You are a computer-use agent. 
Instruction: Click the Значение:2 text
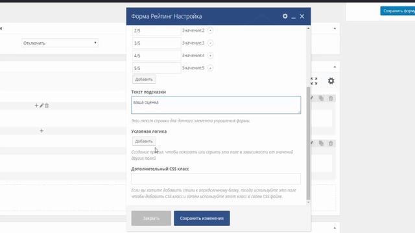pos(193,30)
